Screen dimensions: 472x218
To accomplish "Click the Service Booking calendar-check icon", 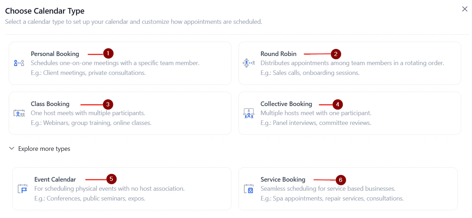I will 249,189.
